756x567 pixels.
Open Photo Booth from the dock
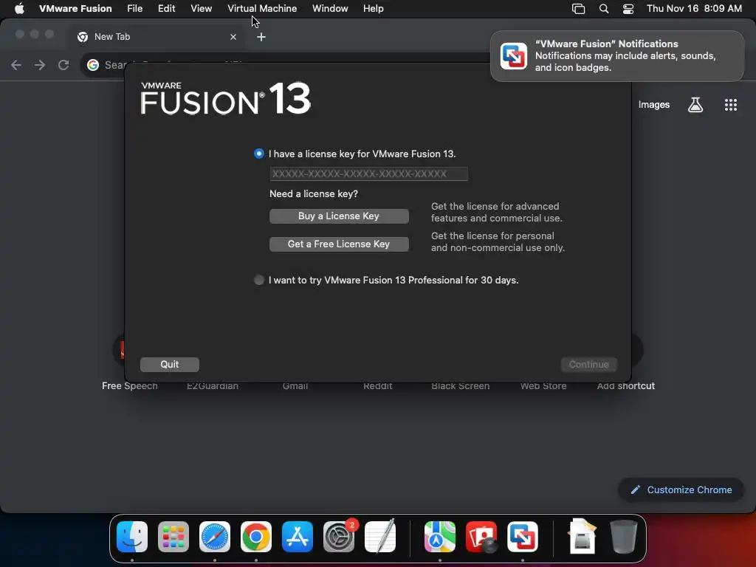(481, 537)
